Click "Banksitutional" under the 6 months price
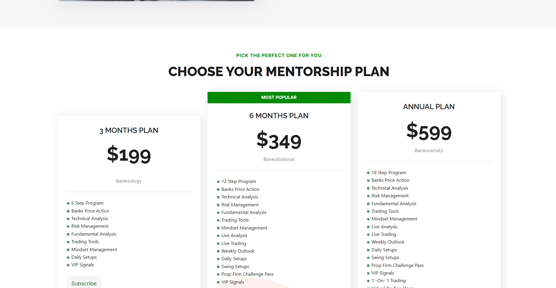The height and width of the screenshot is (288, 556). pyautogui.click(x=279, y=160)
